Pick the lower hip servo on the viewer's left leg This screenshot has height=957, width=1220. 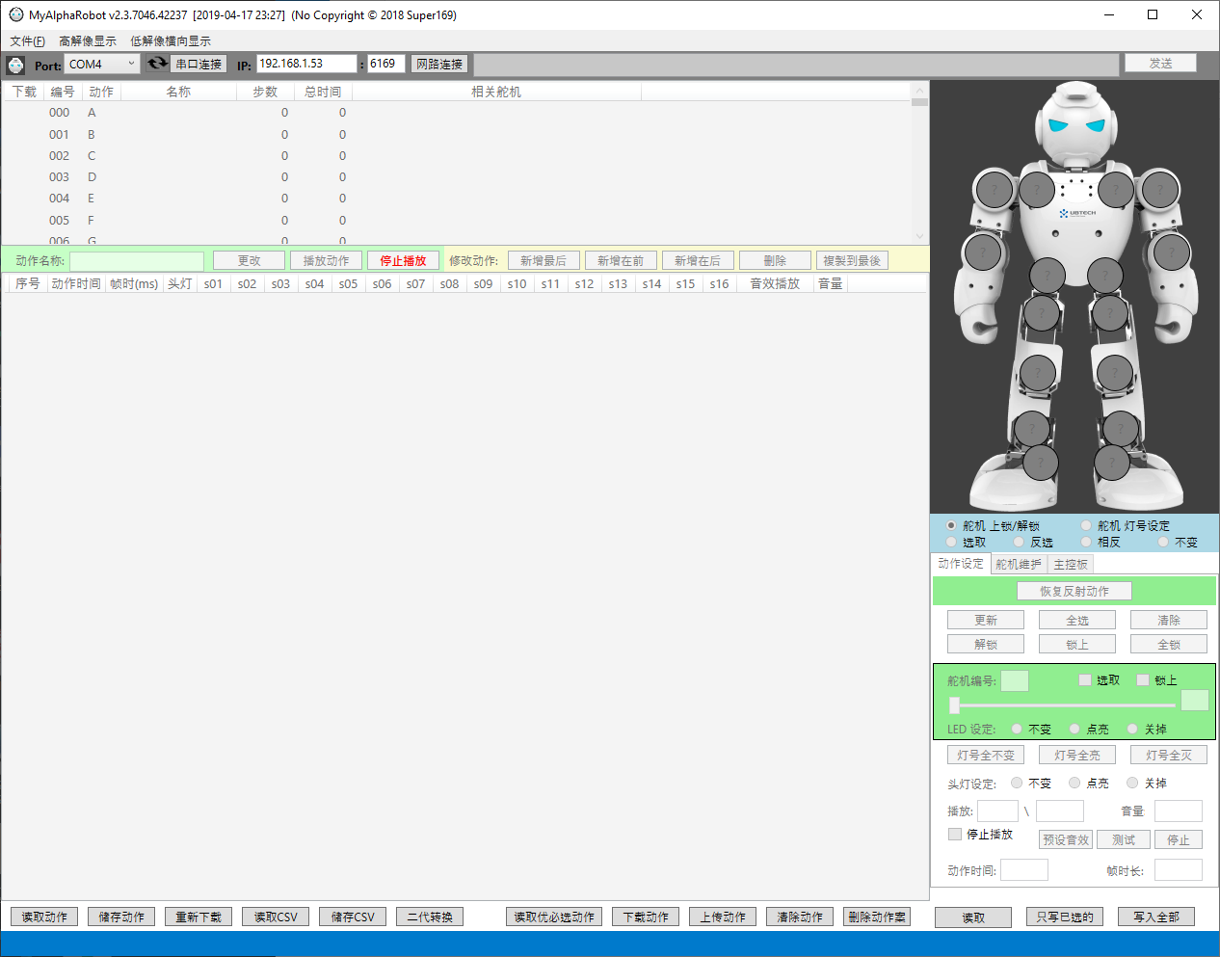tap(1042, 313)
